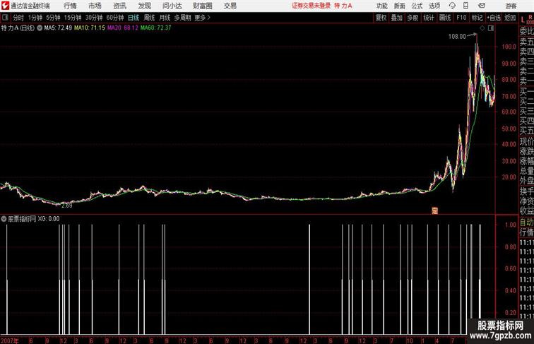534x344 pixels.
Task: Open the 财富圈 menu
Action: (x=202, y=6)
